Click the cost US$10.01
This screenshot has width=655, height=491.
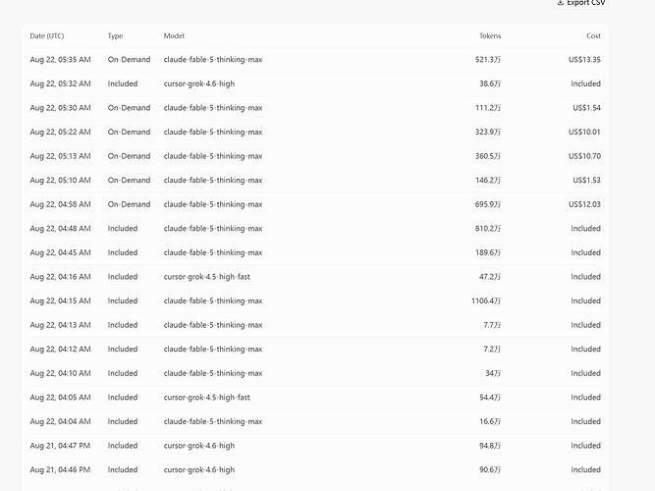tap(584, 132)
